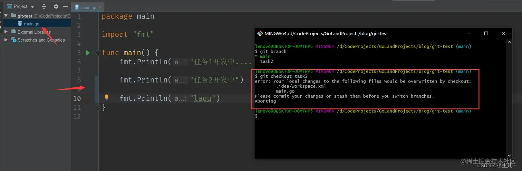The height and width of the screenshot is (171, 522).
Task: Click the "task2" branch name under main
Action: tap(267, 61)
